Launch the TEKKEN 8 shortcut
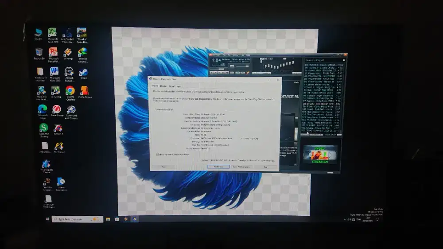Viewport: 443px width, 249px height. pos(58,129)
